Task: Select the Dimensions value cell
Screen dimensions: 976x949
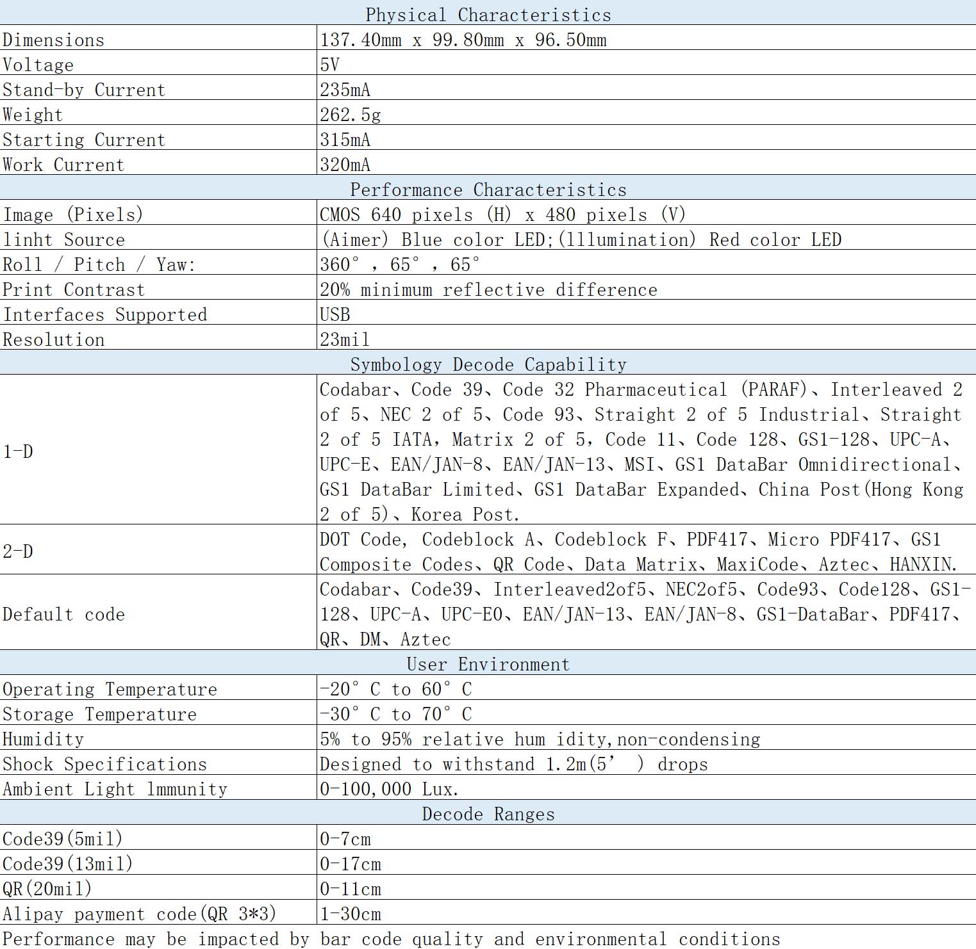Action: pyautogui.click(x=463, y=40)
